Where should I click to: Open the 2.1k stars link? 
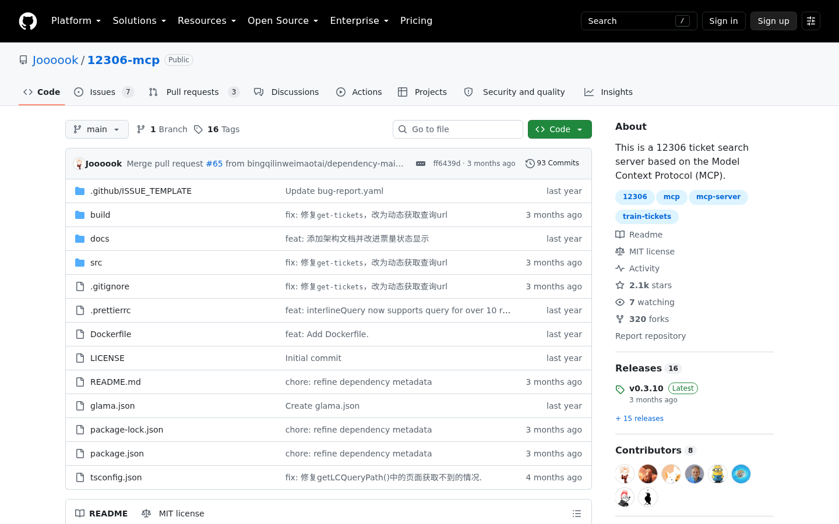[644, 285]
